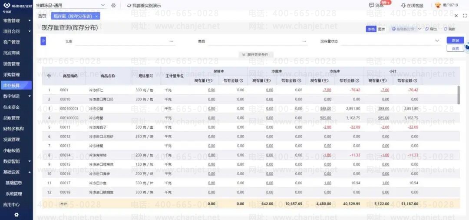Screen dimensions: 469x220
Task: Click the gear icon beside 生鲜冻品-通用
Action: click(113, 5)
